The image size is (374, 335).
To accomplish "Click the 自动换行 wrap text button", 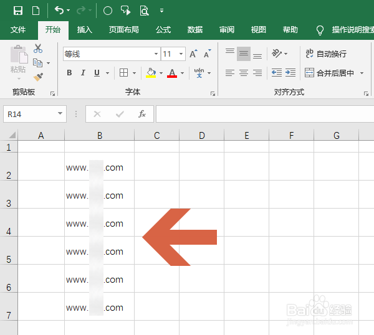I will (326, 54).
